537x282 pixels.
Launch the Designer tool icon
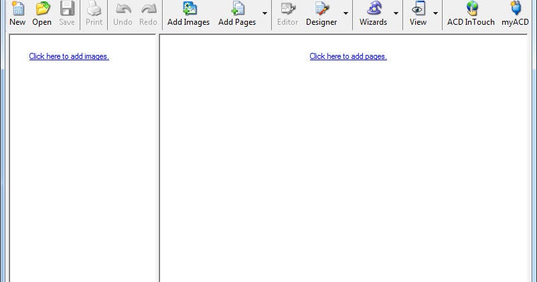321,8
